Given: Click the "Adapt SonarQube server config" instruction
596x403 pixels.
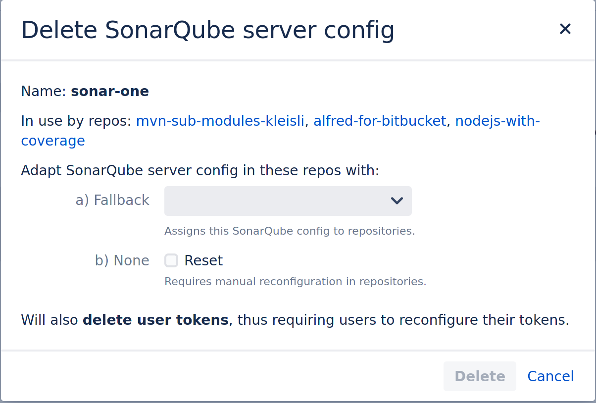Looking at the screenshot, I should (199, 170).
